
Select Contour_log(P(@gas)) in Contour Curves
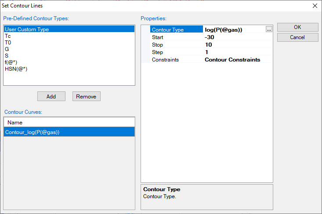pos(32,132)
